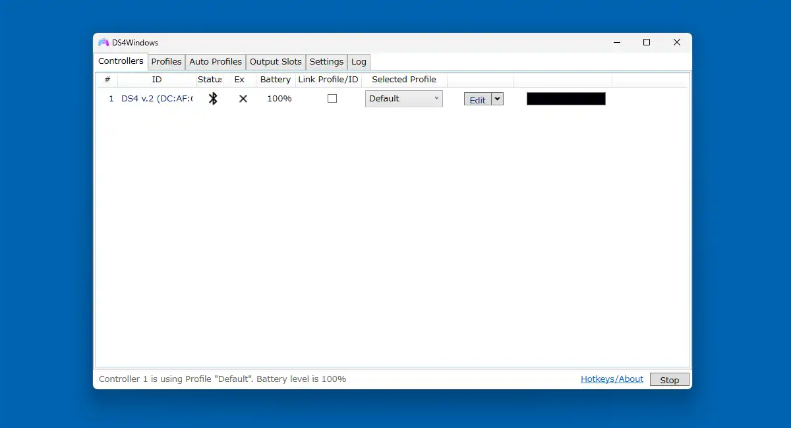The width and height of the screenshot is (791, 428).
Task: Pick lightbar color from black swatch
Action: click(x=566, y=99)
